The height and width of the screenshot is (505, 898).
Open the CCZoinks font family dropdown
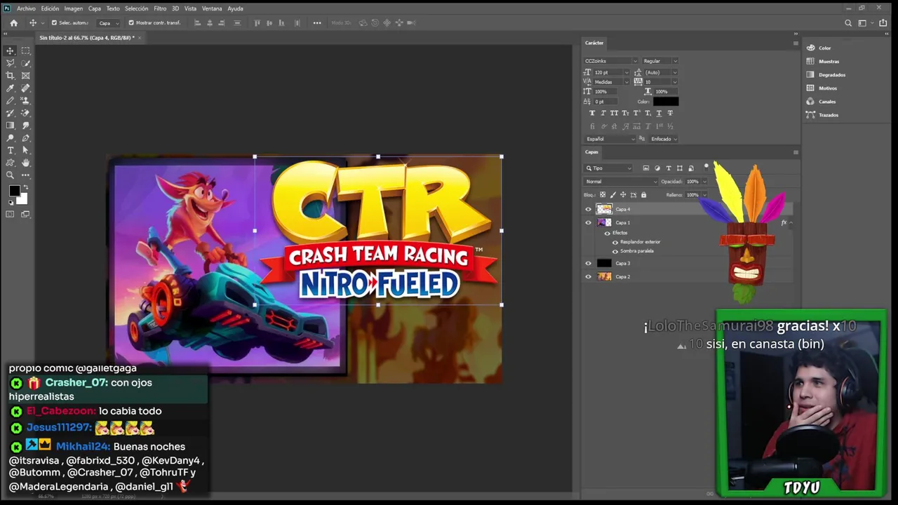pyautogui.click(x=611, y=61)
